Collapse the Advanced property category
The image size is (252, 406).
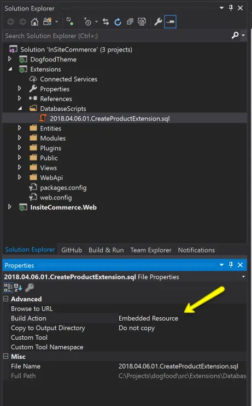(x=5, y=299)
